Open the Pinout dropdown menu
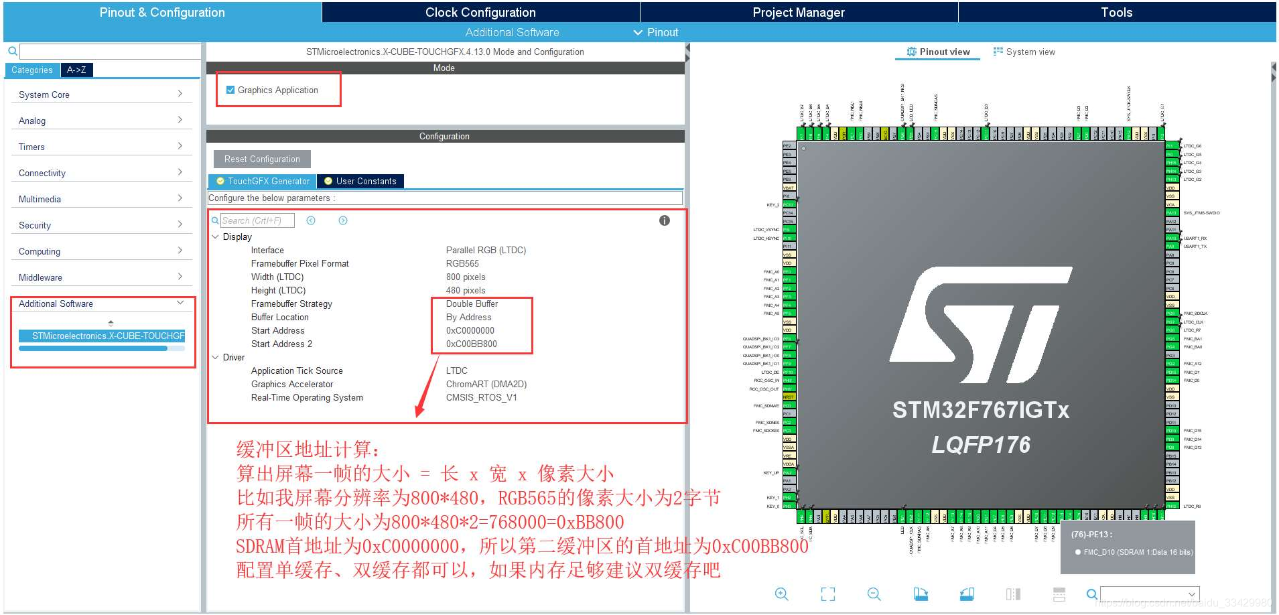 pos(656,32)
